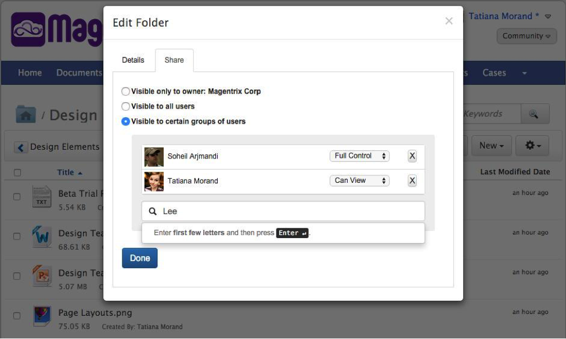Viewport: 566px width, 339px height.
Task: Select Visible to all users option
Action: (125, 107)
